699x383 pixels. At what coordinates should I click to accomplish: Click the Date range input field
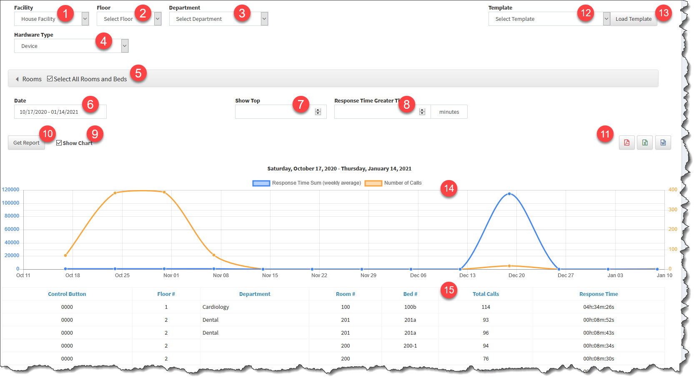pyautogui.click(x=60, y=112)
